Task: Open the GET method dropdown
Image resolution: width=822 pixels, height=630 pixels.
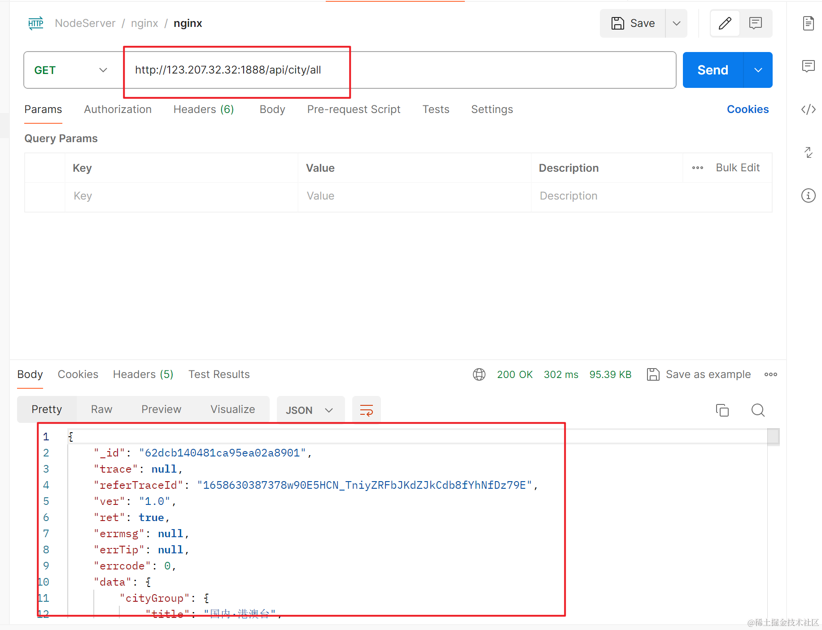Action: point(71,70)
